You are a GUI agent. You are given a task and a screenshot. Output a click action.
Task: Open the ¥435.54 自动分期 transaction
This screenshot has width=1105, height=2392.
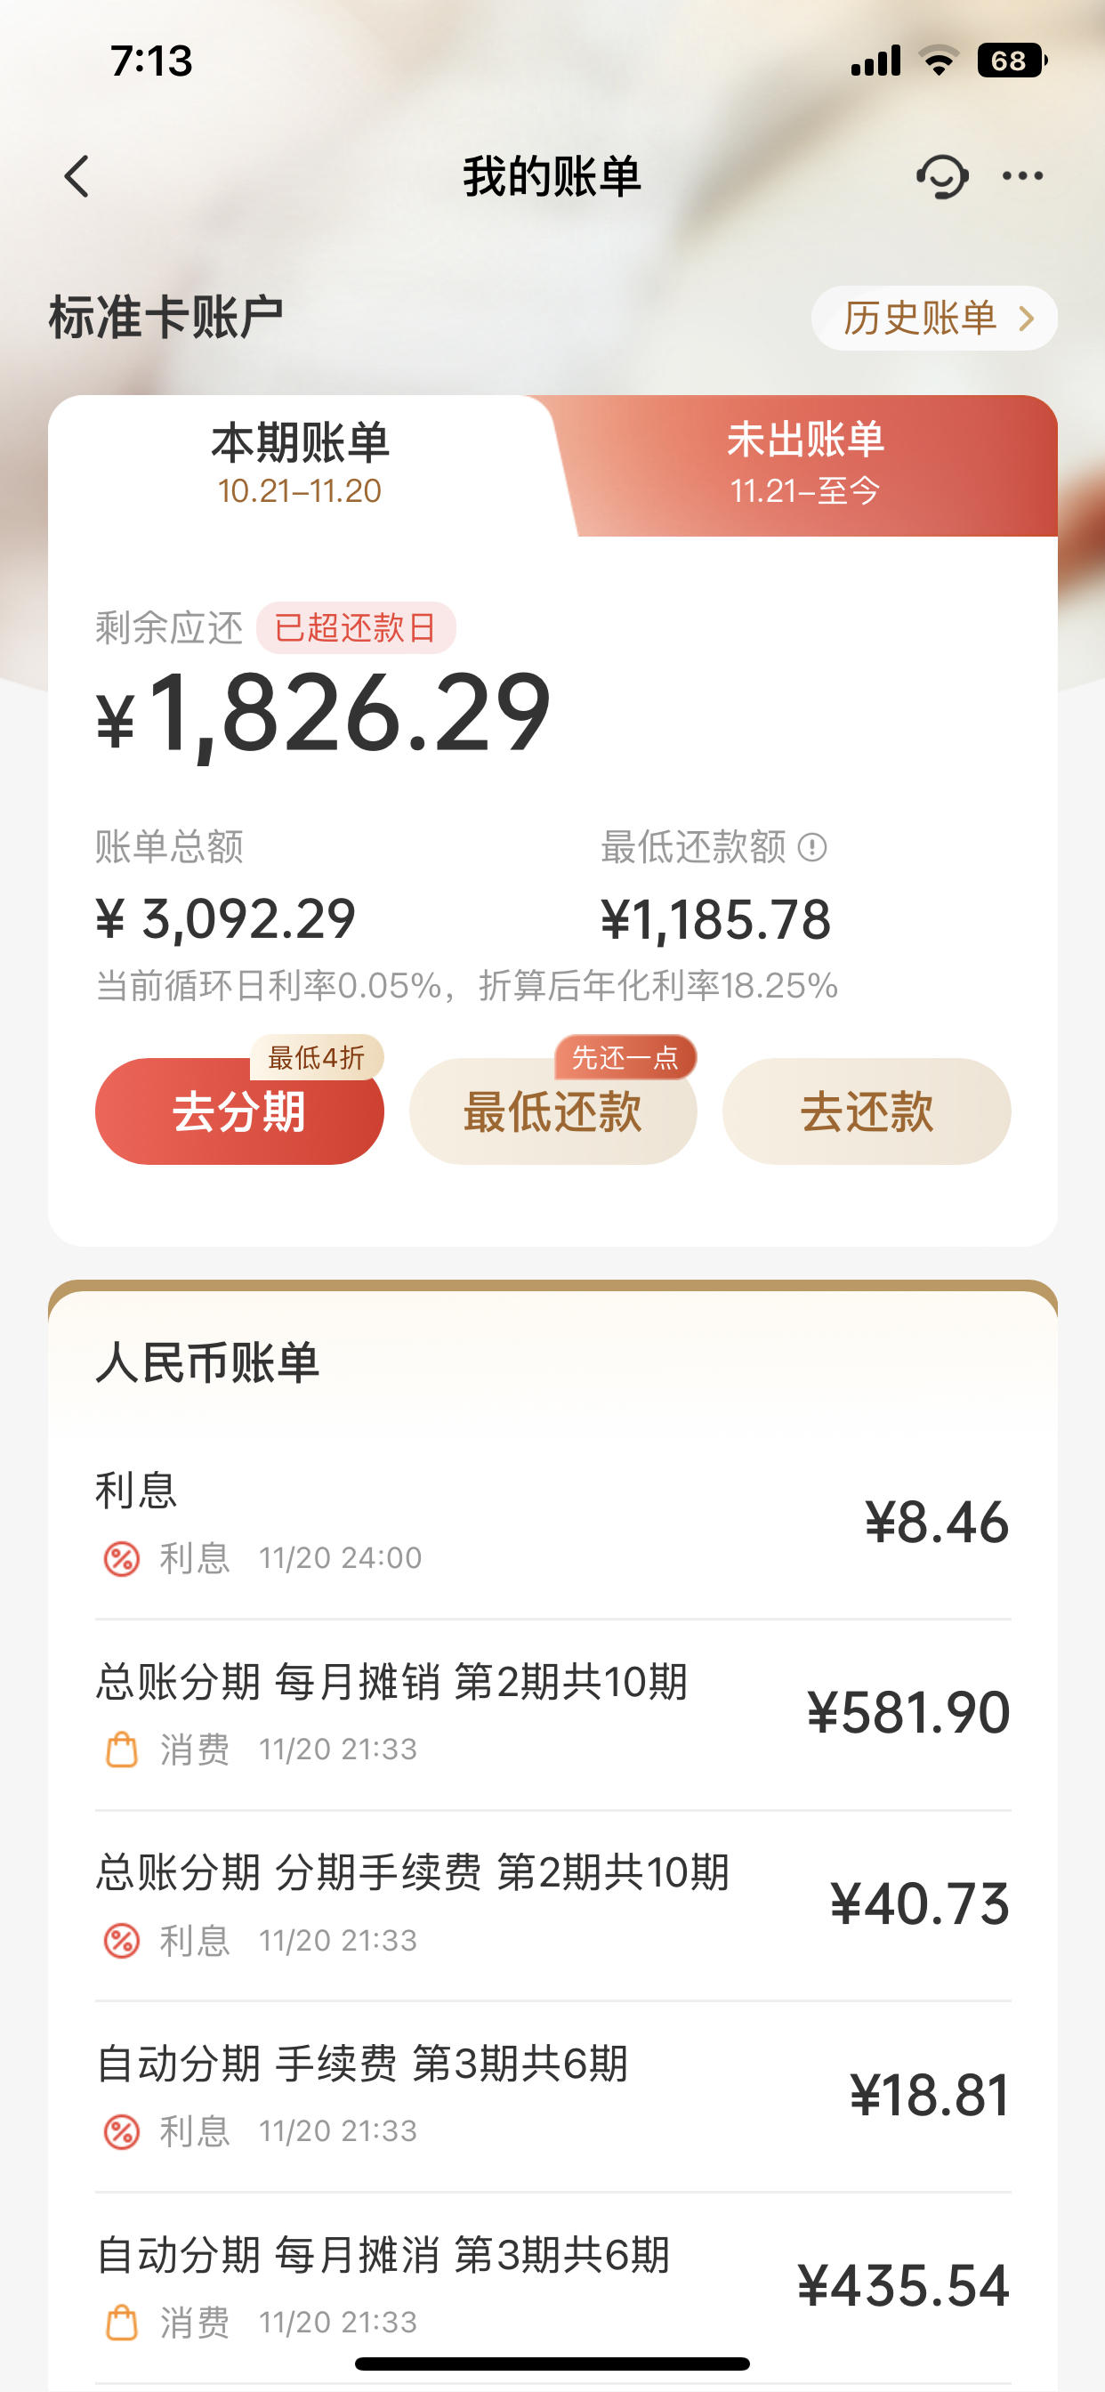552,2288
